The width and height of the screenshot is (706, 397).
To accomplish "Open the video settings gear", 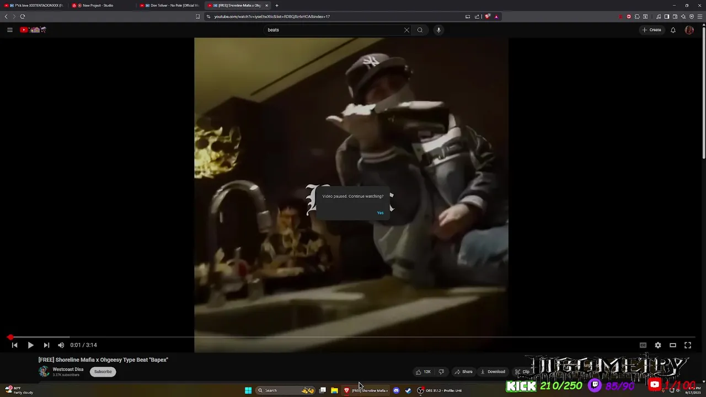I will pos(658,345).
